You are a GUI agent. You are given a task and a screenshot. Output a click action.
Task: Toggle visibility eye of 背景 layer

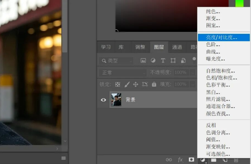[x=103, y=100]
